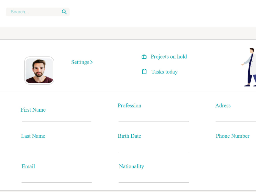Image resolution: width=256 pixels, height=192 pixels.
Task: Select the Tasks today entry
Action: pos(164,72)
